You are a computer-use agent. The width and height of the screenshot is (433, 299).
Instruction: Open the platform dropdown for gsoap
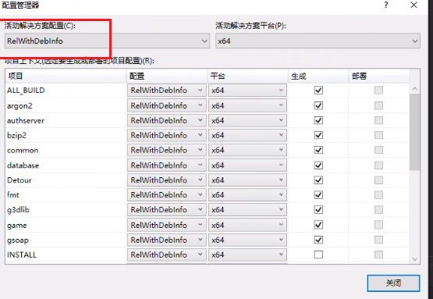click(x=247, y=240)
